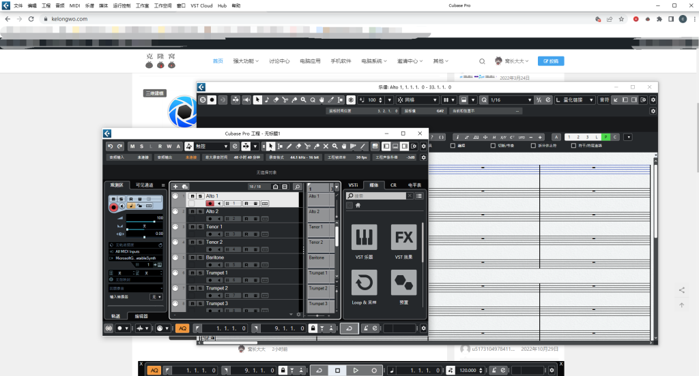This screenshot has width=699, height=376.
Task: Check the 拆分休止符 checkbox in score editor
Action: coord(533,146)
